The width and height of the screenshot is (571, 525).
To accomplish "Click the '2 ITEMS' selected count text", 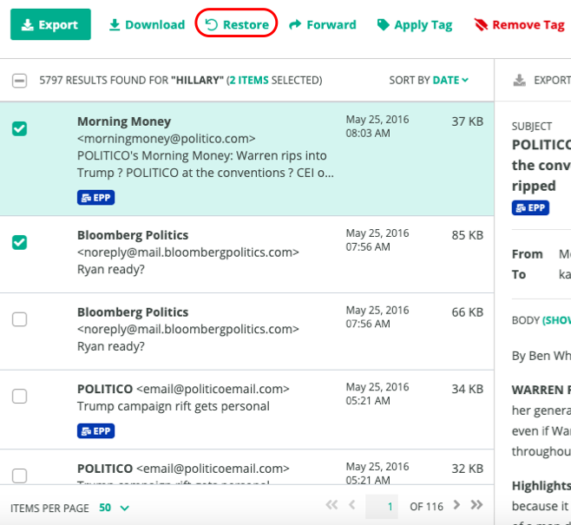I will 249,80.
